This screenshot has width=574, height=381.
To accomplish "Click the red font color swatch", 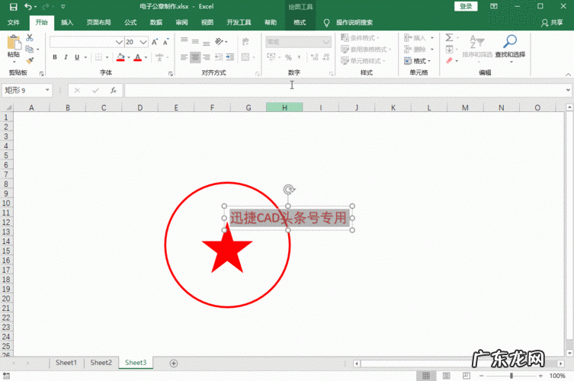I will pyautogui.click(x=138, y=57).
